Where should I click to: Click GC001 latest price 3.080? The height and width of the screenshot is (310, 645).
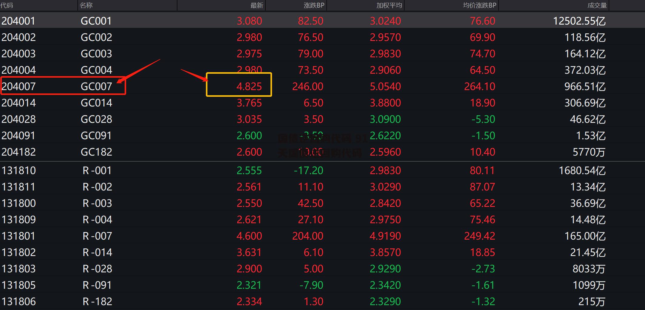point(249,21)
